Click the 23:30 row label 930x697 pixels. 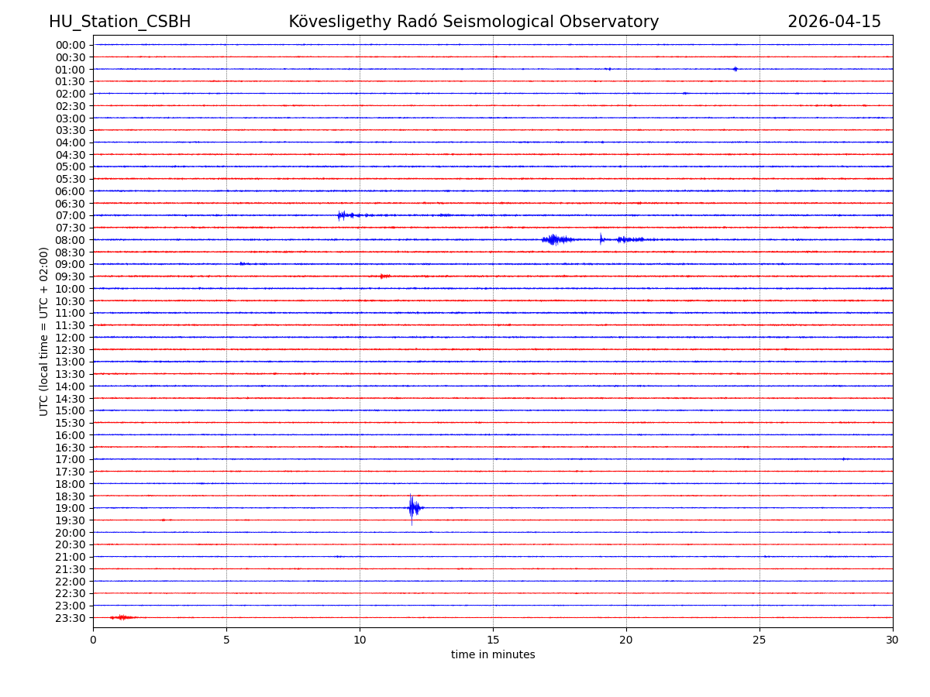point(71,618)
